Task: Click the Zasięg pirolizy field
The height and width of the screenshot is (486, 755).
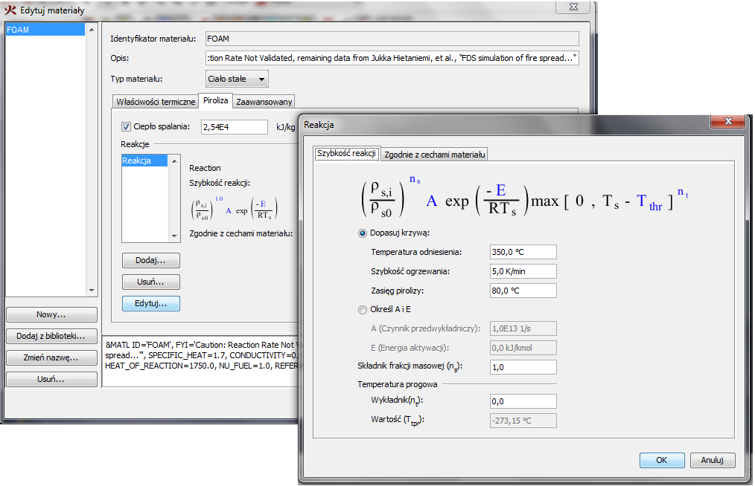Action: (x=523, y=291)
